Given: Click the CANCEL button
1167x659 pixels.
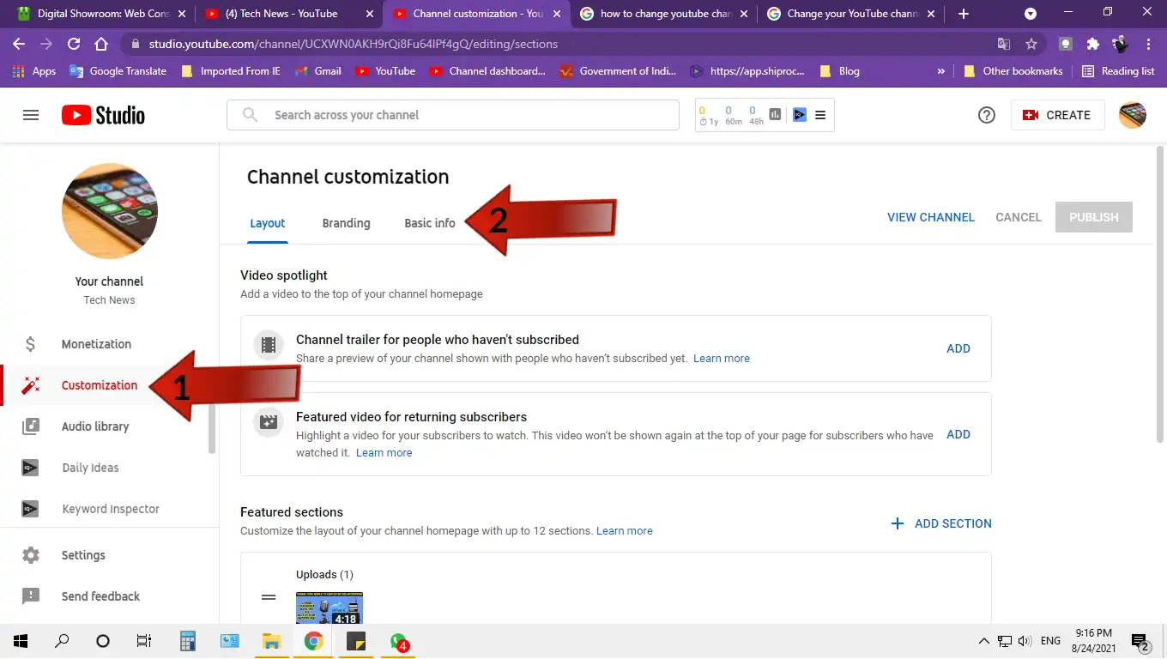Looking at the screenshot, I should 1019,217.
